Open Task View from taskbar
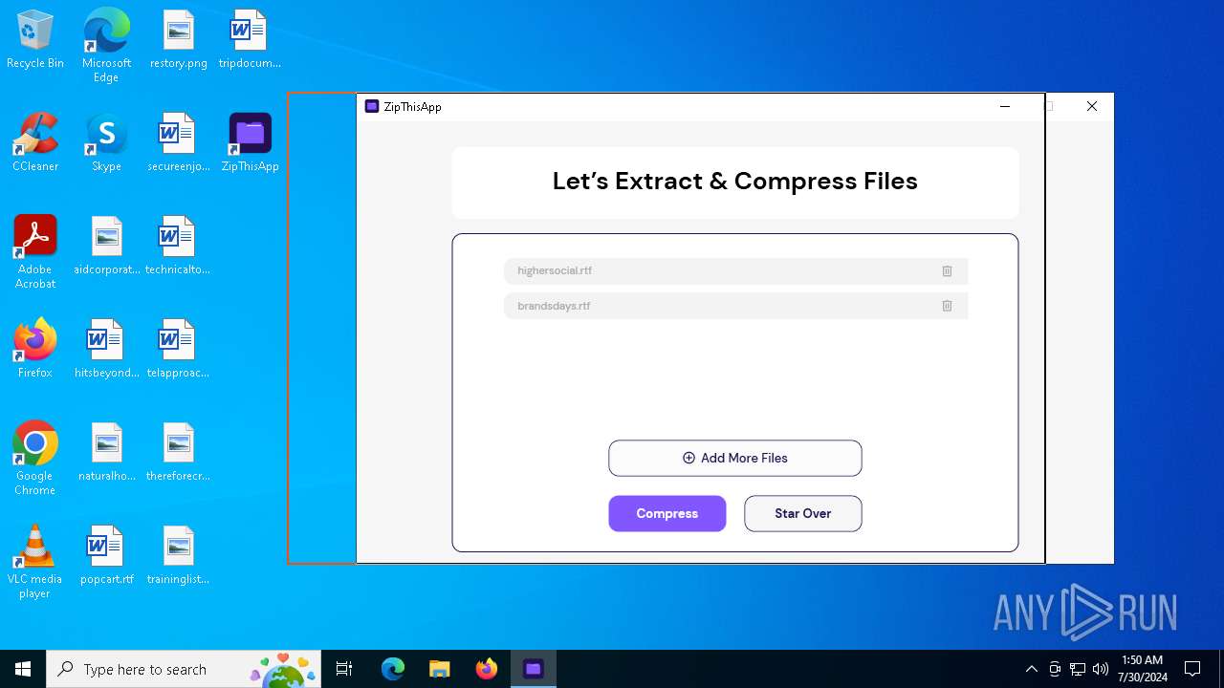The image size is (1224, 688). click(x=344, y=669)
